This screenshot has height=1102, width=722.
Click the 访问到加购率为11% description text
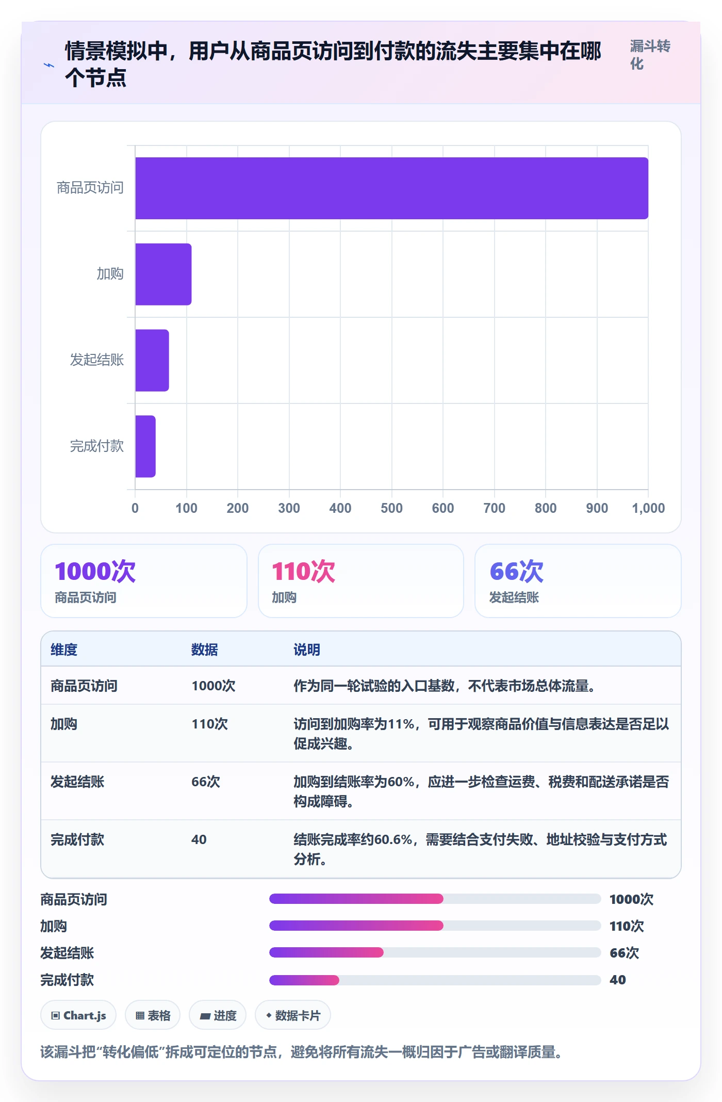pos(481,734)
